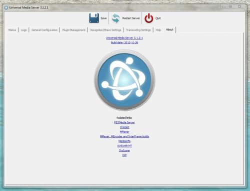Open the General Configuration tab
Screen dimensions: 250x191
point(44,30)
